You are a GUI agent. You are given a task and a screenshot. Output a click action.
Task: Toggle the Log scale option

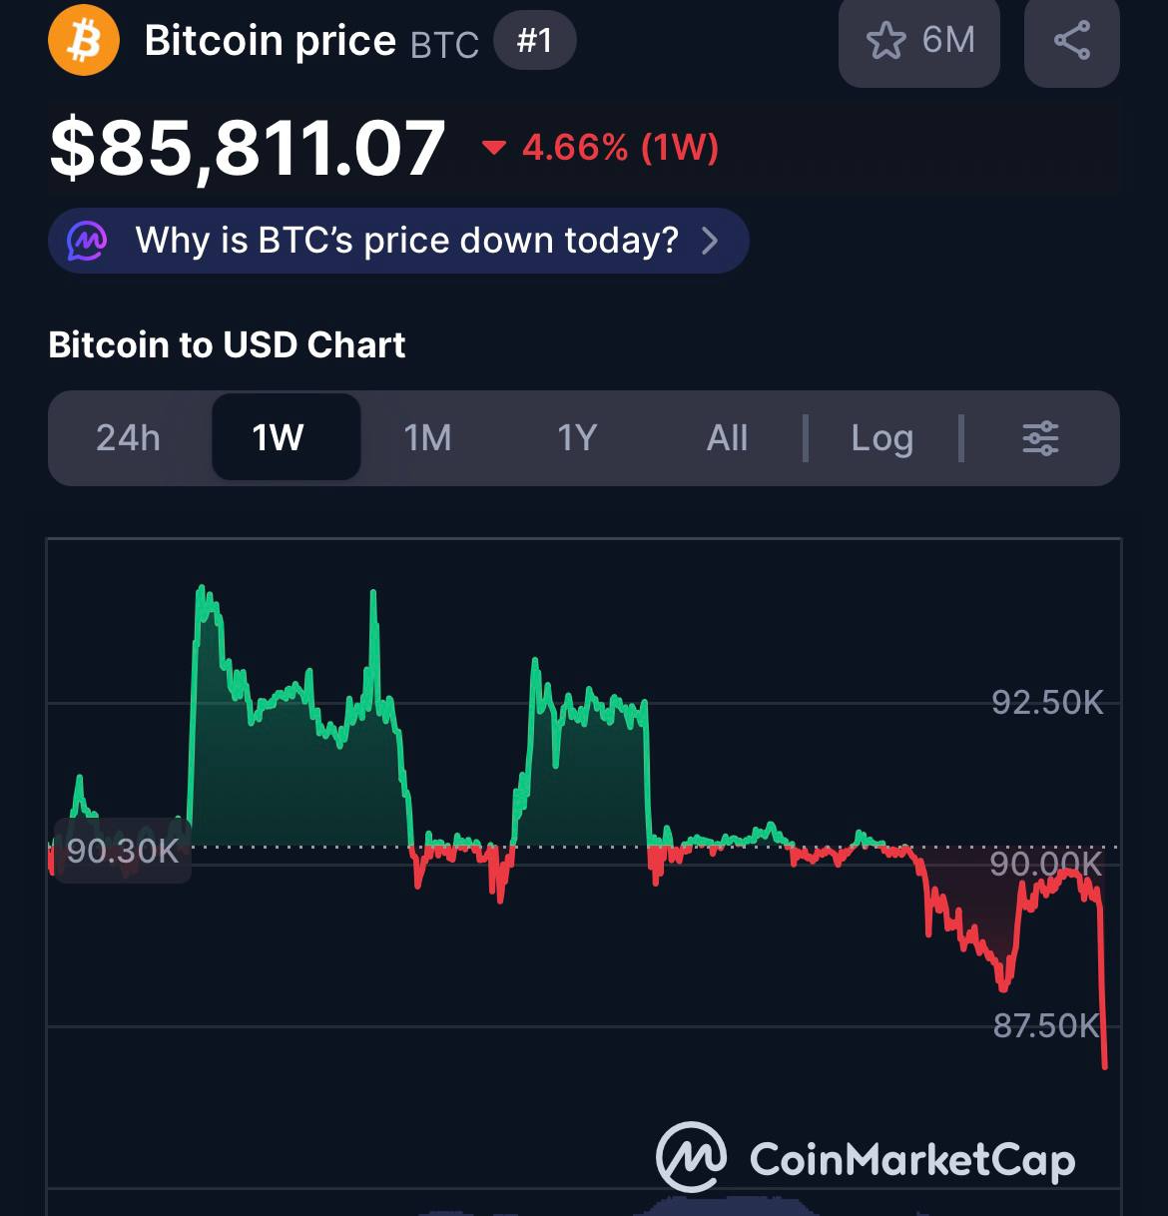pos(881,438)
